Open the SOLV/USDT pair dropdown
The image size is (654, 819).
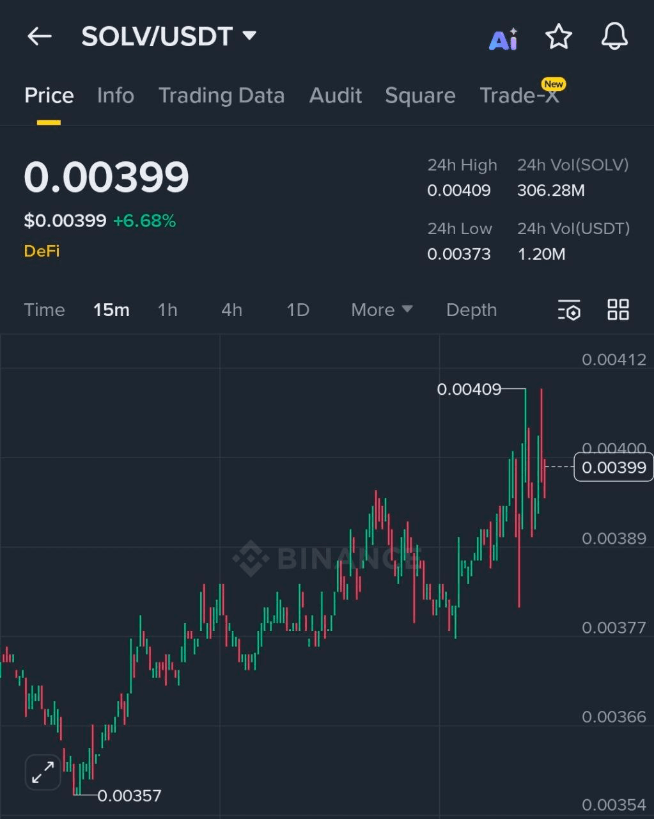169,36
